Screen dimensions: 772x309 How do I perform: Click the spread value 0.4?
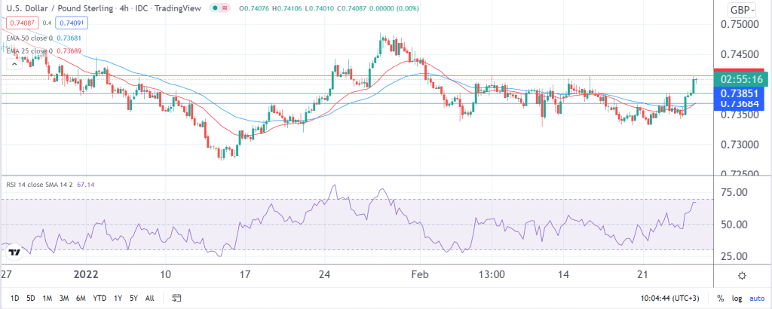[x=47, y=23]
